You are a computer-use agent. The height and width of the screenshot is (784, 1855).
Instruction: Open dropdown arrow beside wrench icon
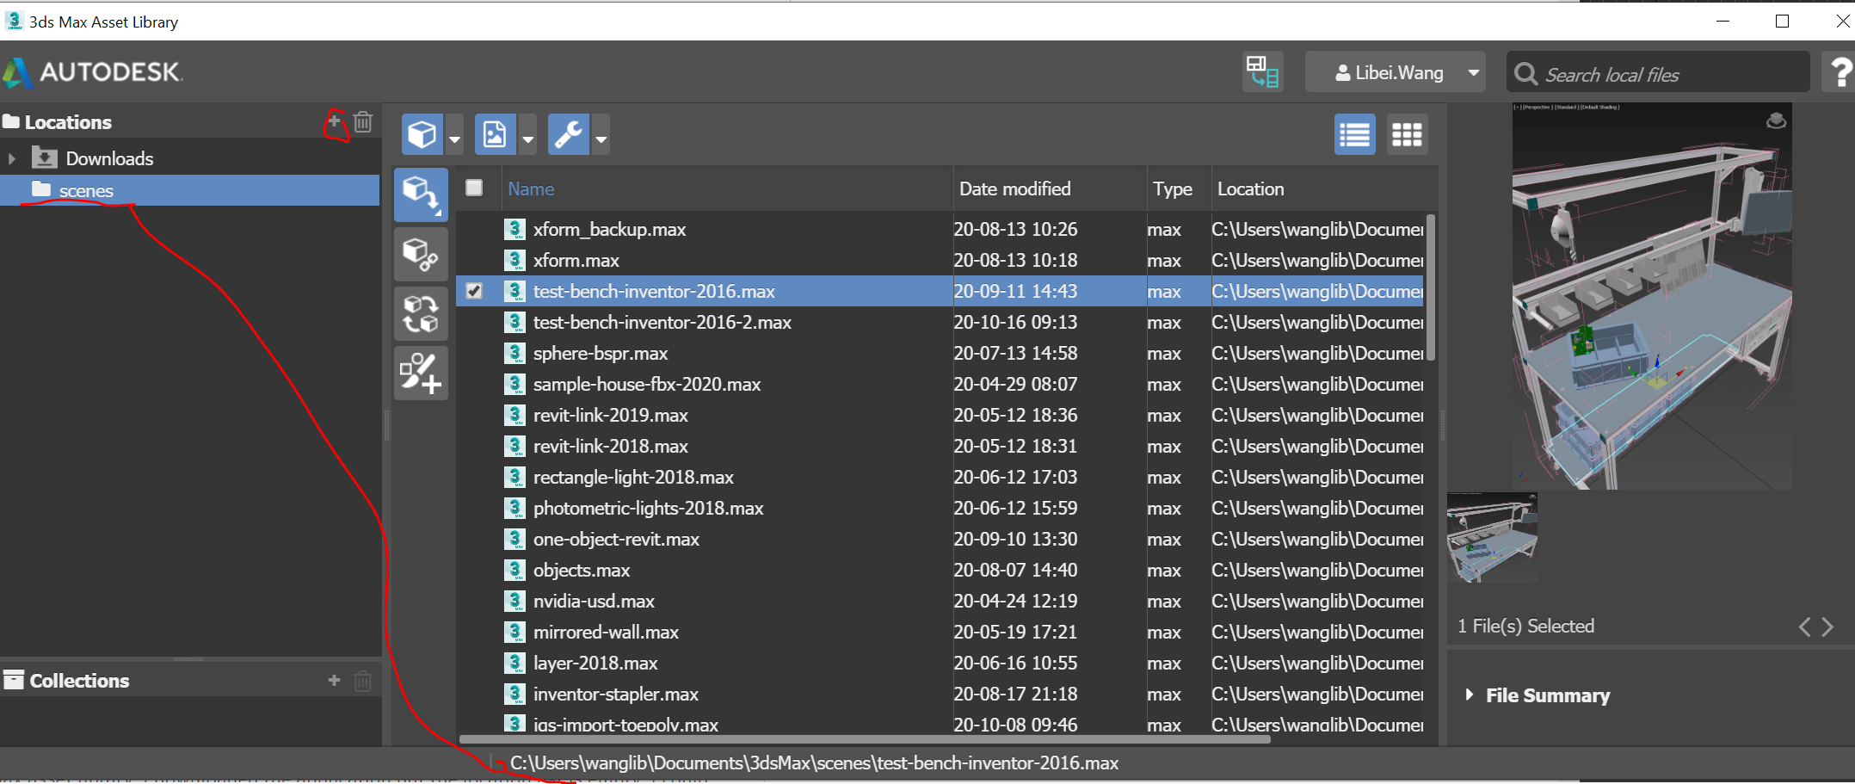click(601, 138)
